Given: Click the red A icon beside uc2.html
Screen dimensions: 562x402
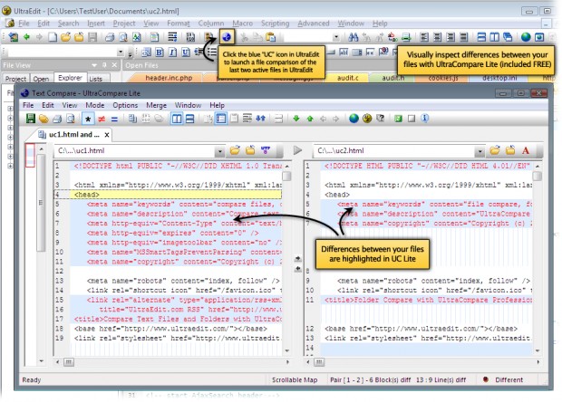Looking at the screenshot, I should click(x=526, y=150).
